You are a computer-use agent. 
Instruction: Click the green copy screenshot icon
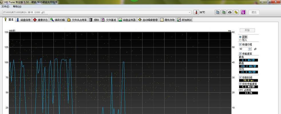(x=224, y=12)
